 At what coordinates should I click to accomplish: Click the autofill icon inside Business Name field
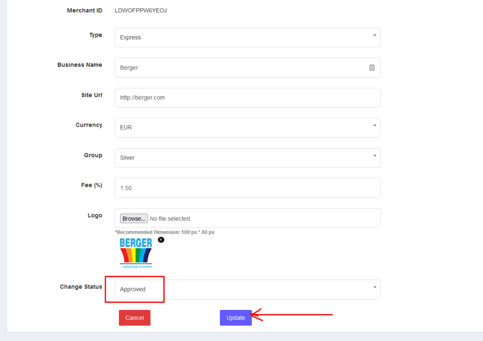click(x=372, y=67)
